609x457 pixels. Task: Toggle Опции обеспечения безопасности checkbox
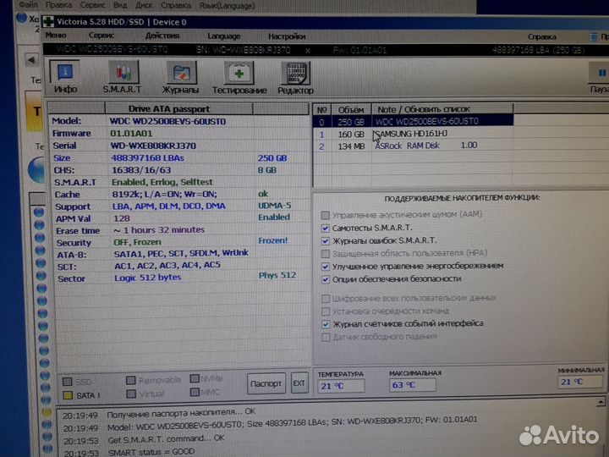(326, 278)
